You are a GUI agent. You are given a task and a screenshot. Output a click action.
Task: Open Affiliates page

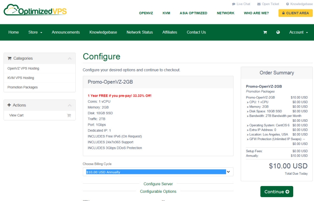(x=170, y=32)
